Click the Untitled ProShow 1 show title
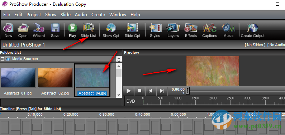The width and height of the screenshot is (285, 135). pos(24,45)
